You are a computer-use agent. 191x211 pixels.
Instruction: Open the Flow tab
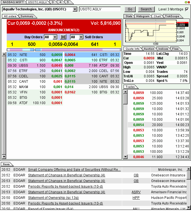[x=175, y=49]
